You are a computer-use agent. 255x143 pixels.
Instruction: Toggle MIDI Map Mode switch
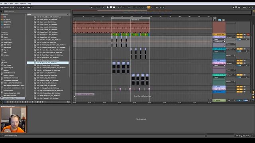click(x=244, y=7)
